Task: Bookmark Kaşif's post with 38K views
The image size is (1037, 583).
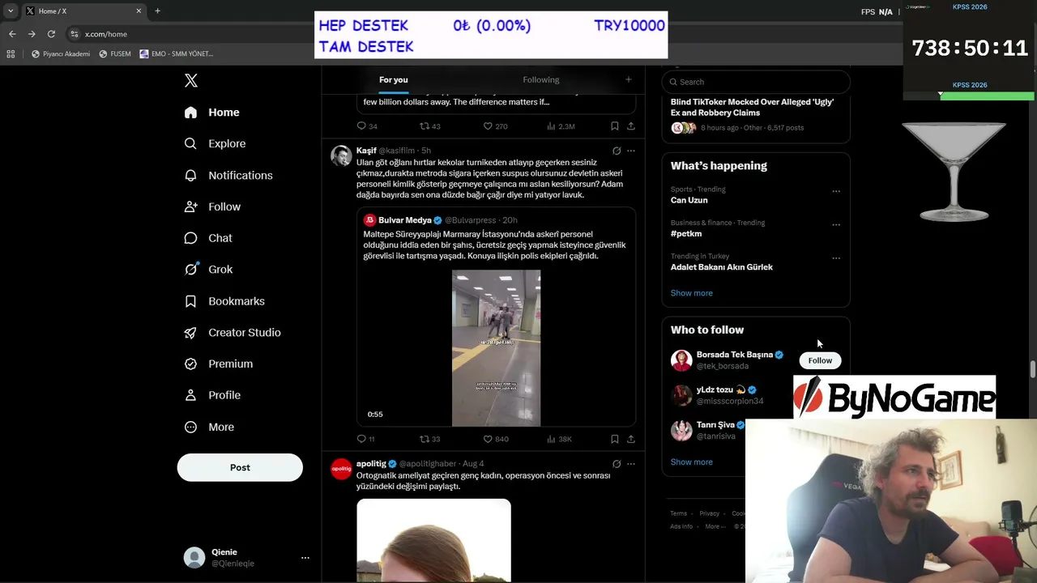Action: pos(615,439)
